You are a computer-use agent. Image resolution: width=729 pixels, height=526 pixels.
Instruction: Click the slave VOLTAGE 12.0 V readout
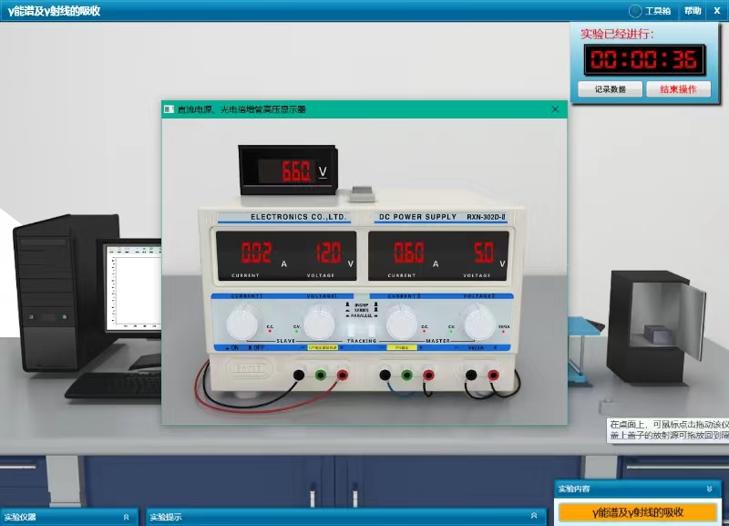pyautogui.click(x=328, y=253)
